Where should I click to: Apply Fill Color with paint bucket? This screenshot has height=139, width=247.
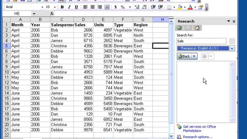[180, 7]
